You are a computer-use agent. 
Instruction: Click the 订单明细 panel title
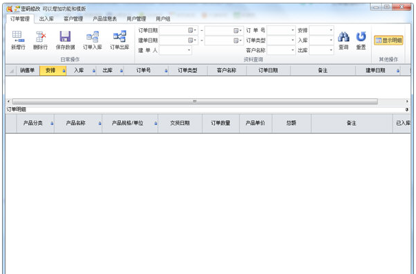pyautogui.click(x=16, y=109)
